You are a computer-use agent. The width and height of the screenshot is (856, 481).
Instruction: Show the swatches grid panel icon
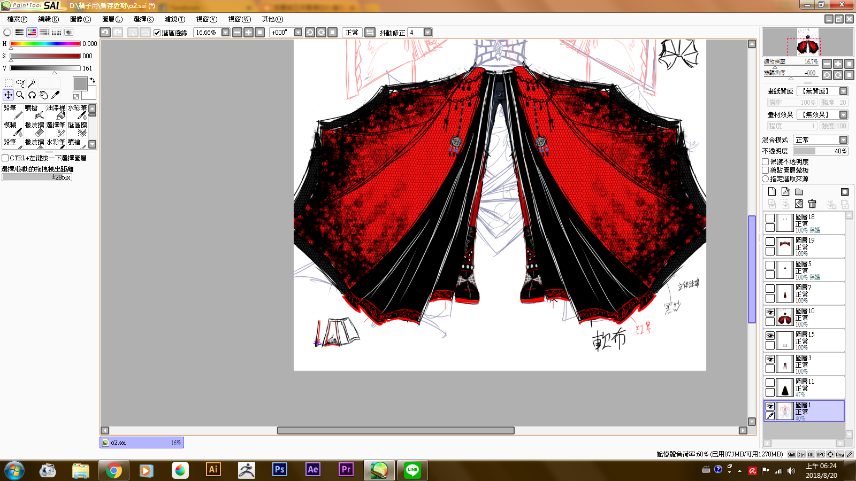56,32
